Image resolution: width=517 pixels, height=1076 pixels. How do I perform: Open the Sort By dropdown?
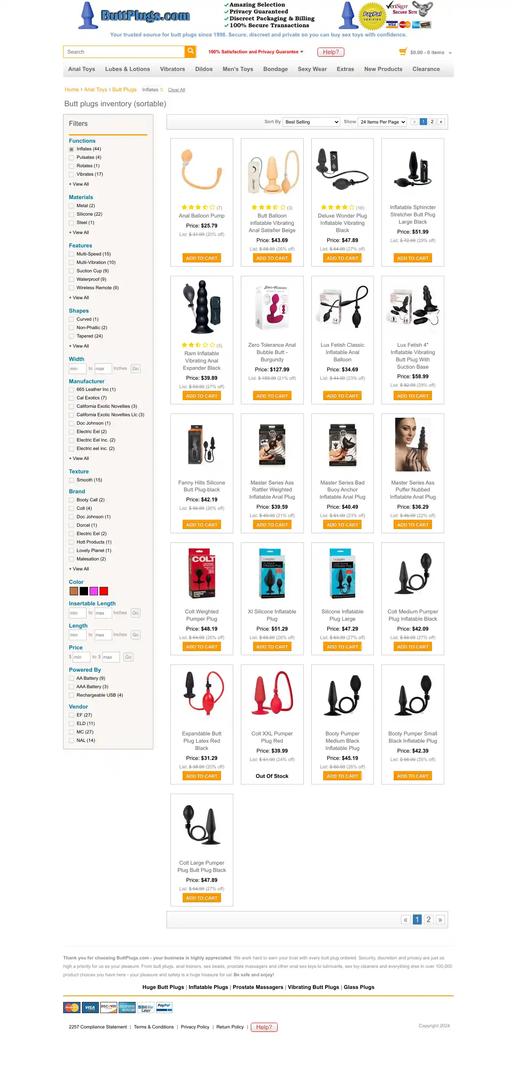(311, 122)
